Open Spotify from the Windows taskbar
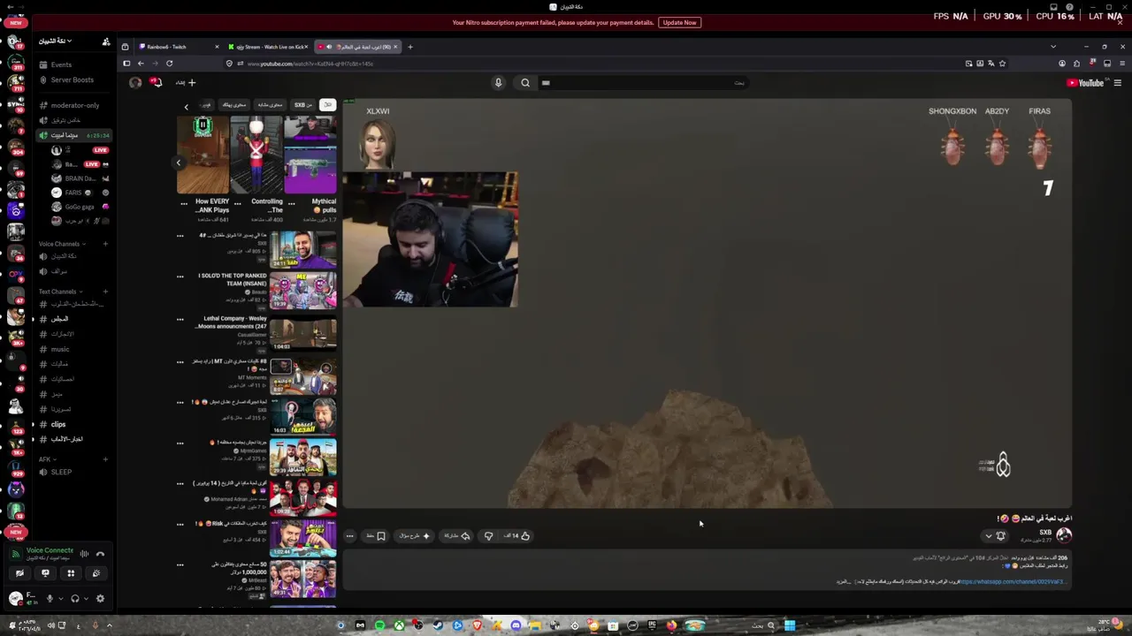This screenshot has height=636, width=1132. [x=379, y=625]
